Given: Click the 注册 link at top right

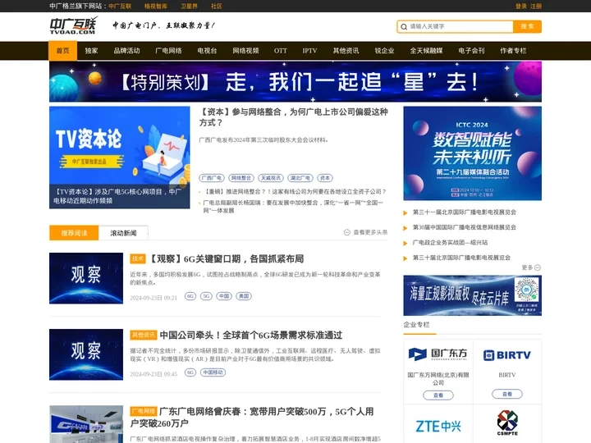Looking at the screenshot, I should [535, 6].
